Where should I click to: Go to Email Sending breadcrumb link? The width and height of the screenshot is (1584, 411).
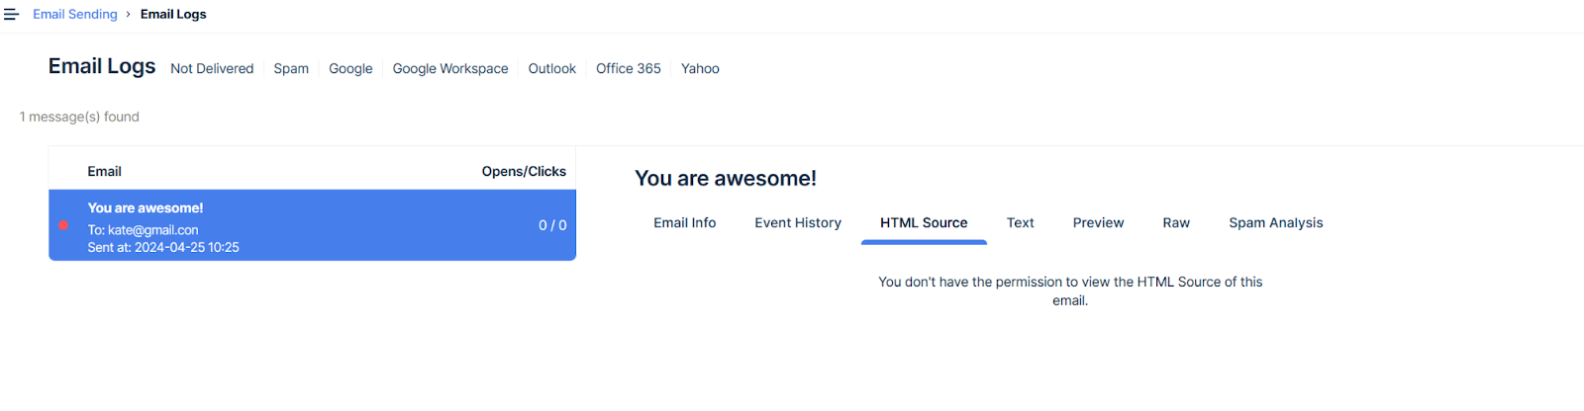coord(75,15)
